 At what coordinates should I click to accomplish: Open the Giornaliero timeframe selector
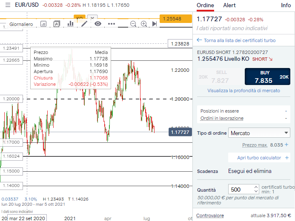click(x=21, y=24)
